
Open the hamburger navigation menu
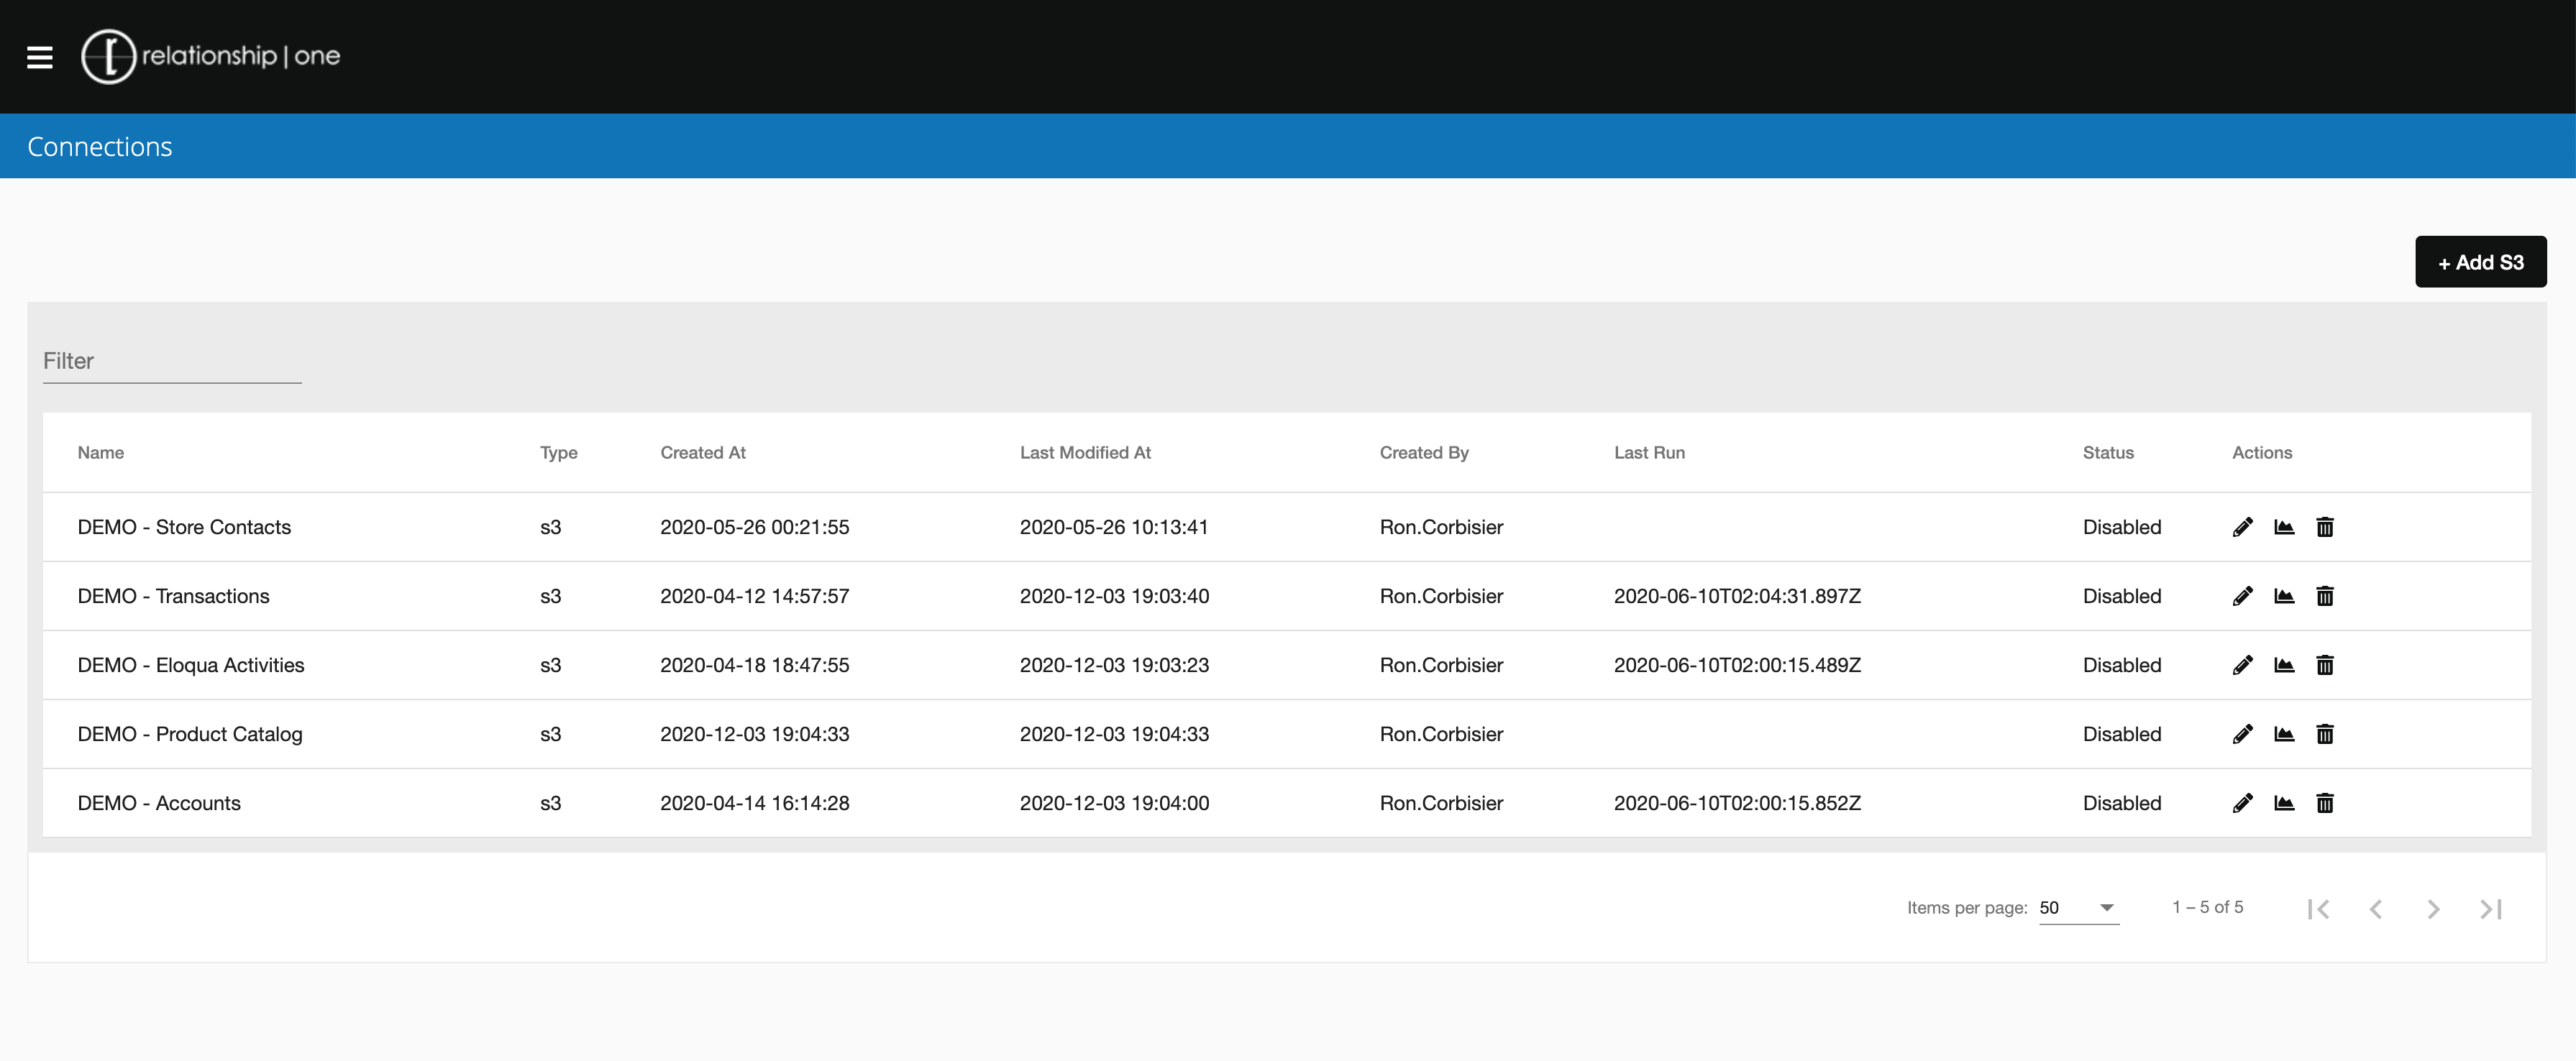pyautogui.click(x=39, y=57)
